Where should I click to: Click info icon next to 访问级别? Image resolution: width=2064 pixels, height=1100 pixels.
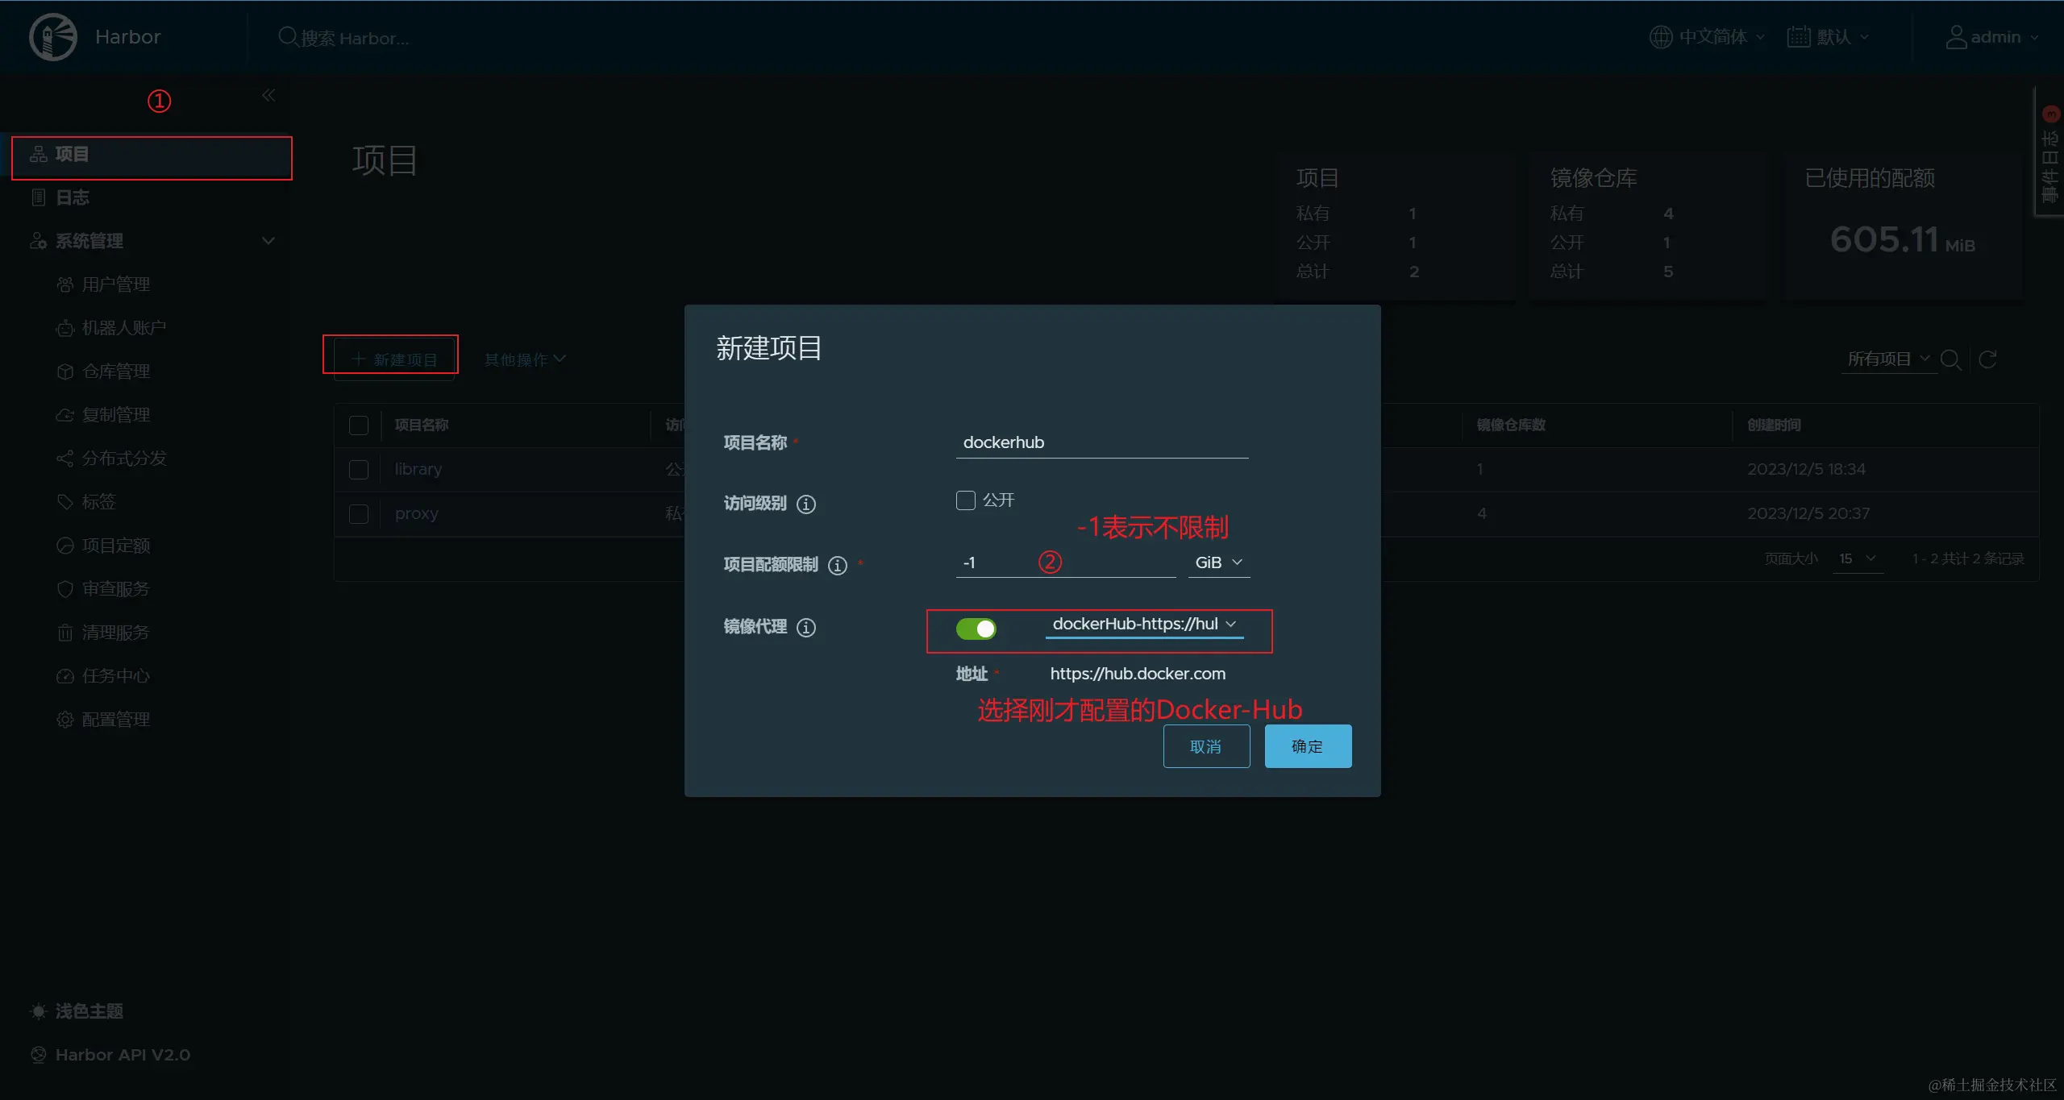pyautogui.click(x=805, y=504)
